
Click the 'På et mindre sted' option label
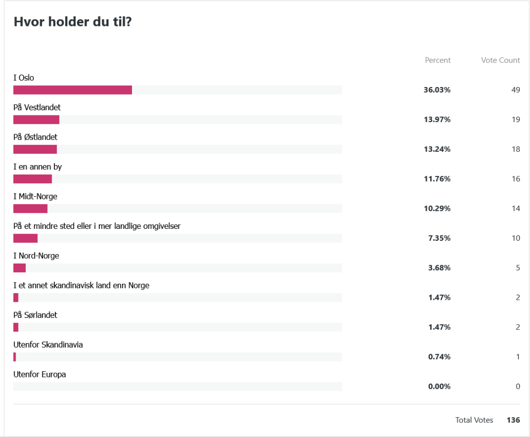(97, 226)
